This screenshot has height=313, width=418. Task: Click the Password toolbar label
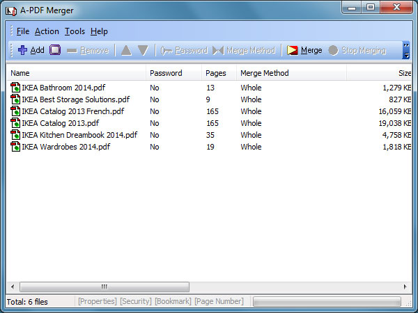tap(192, 50)
